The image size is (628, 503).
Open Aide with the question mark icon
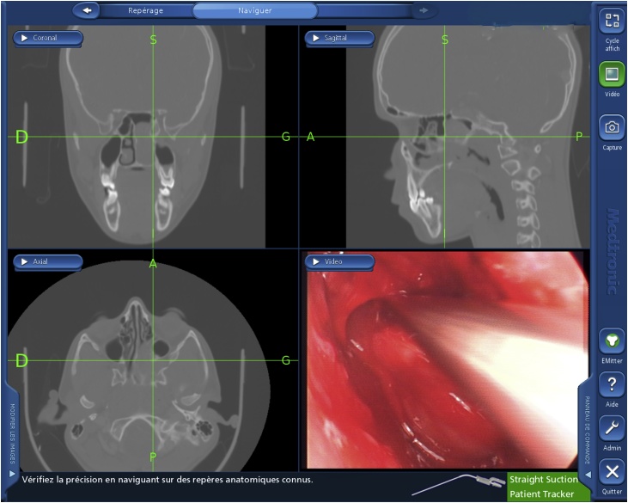[x=611, y=383]
